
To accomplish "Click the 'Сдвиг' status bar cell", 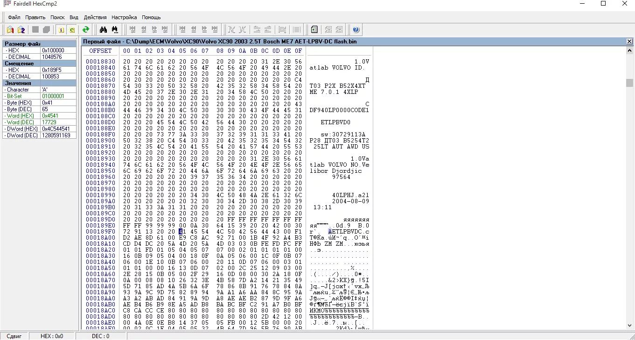I will point(14,336).
